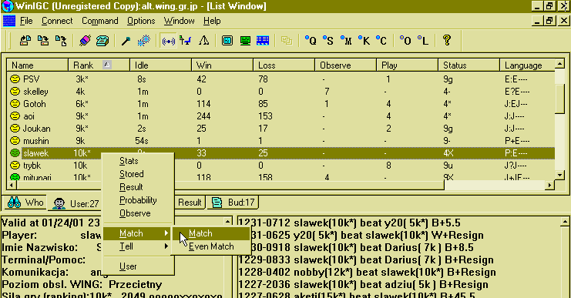Switch to the Who tab

coord(25,203)
